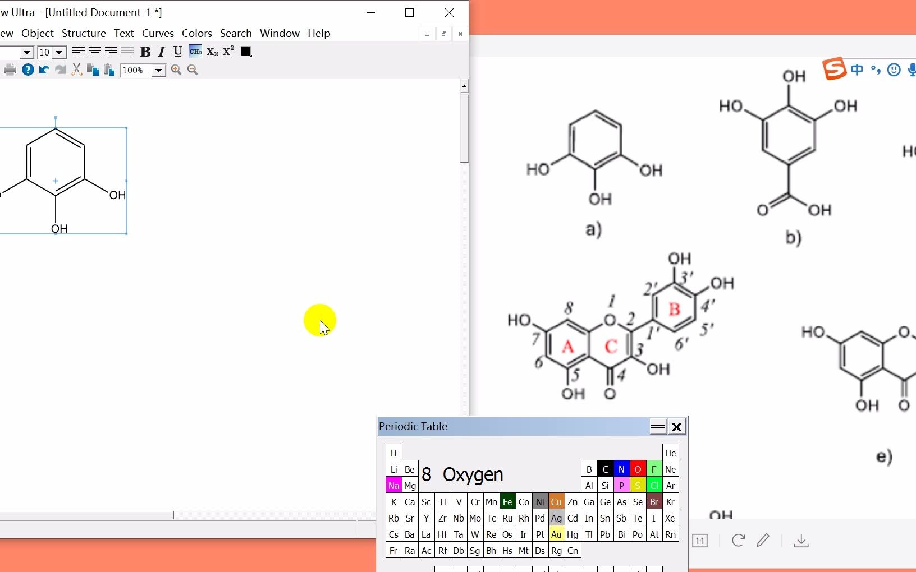The image size is (916, 572).
Task: Select Oxygen in the Periodic Table
Action: 638,469
